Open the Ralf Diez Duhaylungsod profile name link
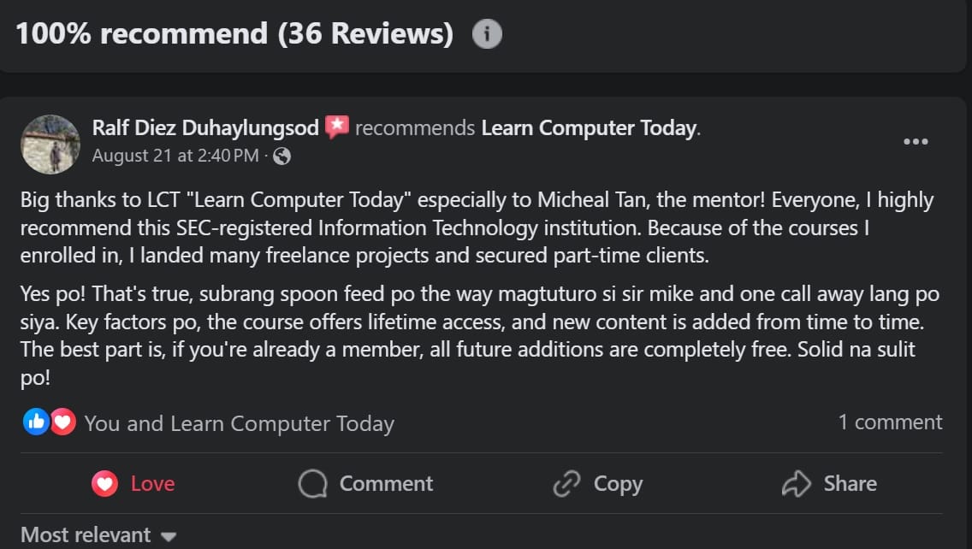The width and height of the screenshot is (972, 549). click(x=205, y=128)
